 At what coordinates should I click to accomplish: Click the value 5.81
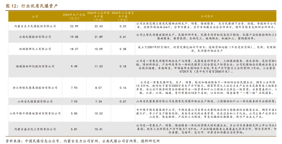coord(74,129)
